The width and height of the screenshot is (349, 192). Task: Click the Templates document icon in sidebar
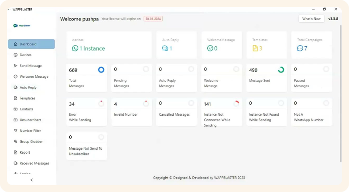tap(16, 98)
